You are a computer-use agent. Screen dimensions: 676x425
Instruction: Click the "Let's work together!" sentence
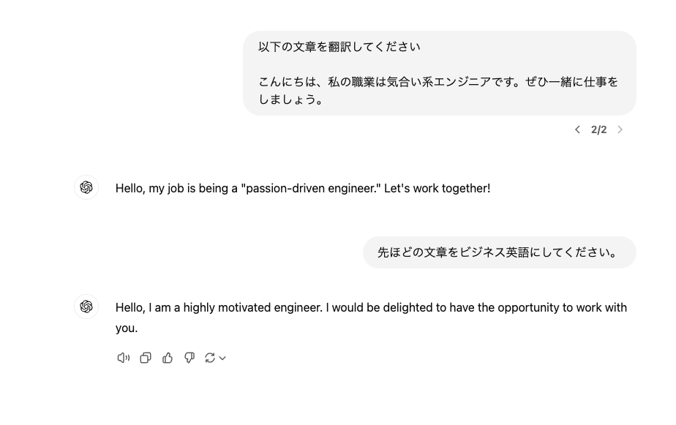(437, 189)
